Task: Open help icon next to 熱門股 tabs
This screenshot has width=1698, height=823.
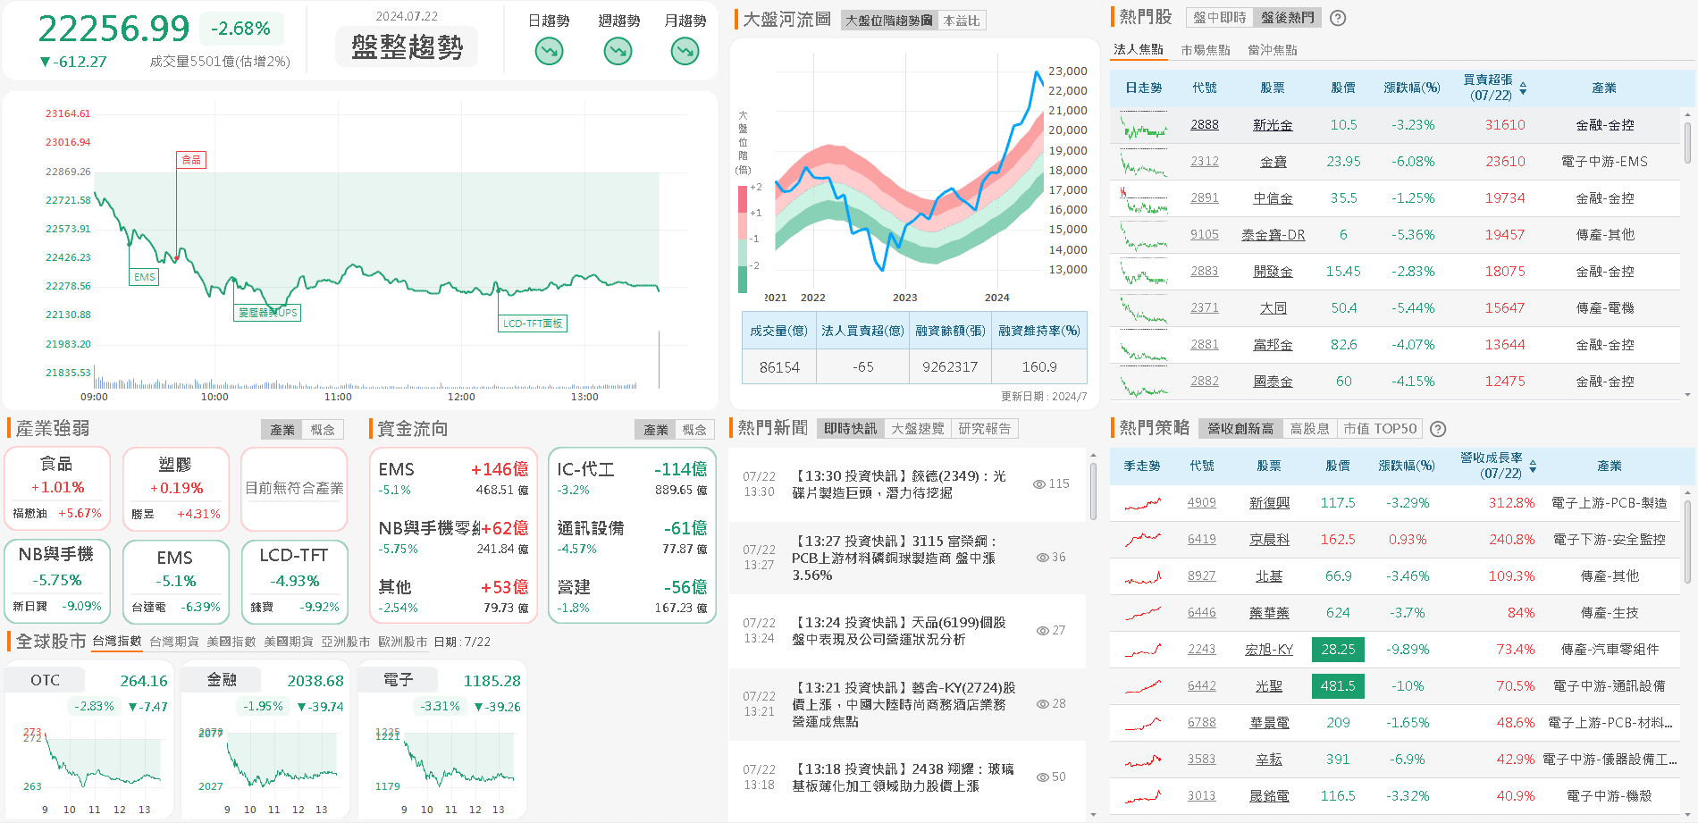Action: (1338, 18)
